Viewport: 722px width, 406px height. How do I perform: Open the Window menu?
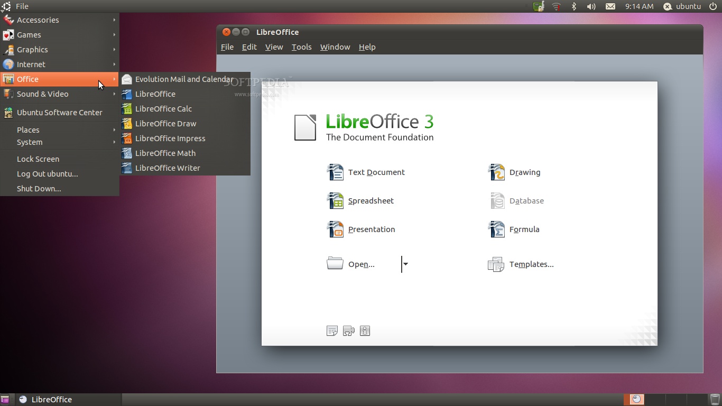coord(335,47)
